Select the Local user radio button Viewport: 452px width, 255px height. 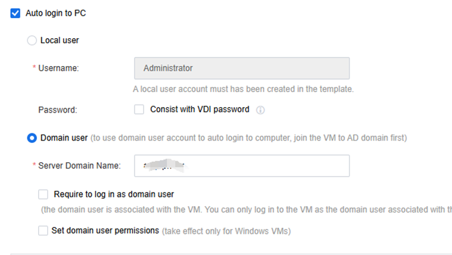pos(32,40)
